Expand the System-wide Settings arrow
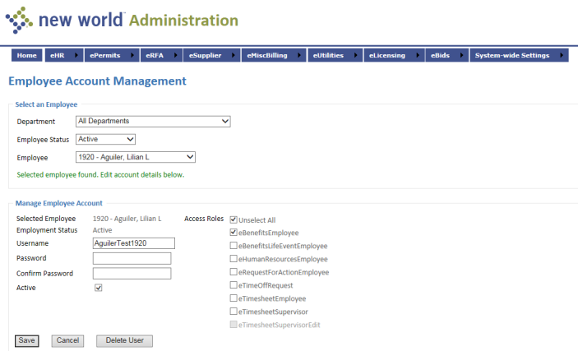578x351 pixels. point(561,55)
